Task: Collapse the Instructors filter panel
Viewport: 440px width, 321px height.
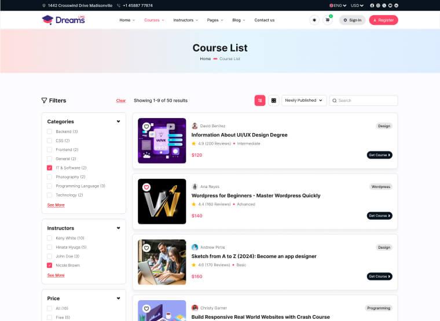Action: coord(119,228)
